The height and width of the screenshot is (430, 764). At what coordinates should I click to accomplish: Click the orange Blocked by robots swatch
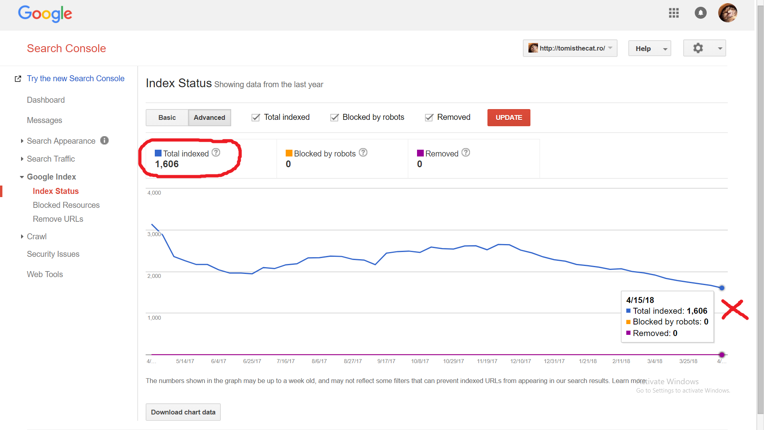(289, 153)
